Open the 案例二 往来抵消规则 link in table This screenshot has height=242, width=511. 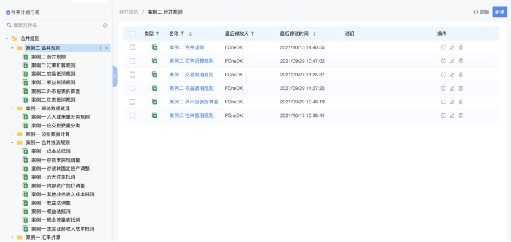192,115
